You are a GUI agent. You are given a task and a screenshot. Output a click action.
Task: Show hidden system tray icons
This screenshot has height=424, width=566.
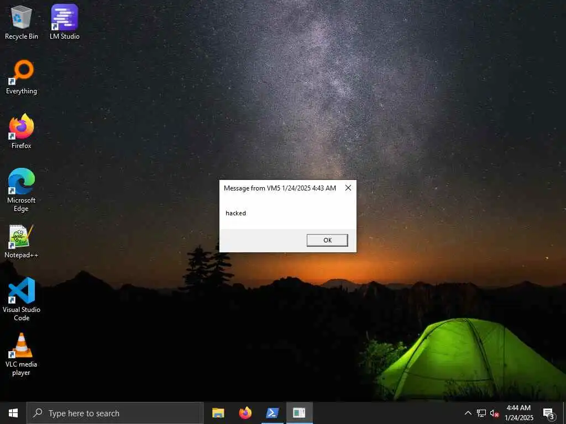(468, 413)
